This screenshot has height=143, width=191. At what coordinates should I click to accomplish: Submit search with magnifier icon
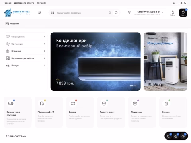[116, 13]
